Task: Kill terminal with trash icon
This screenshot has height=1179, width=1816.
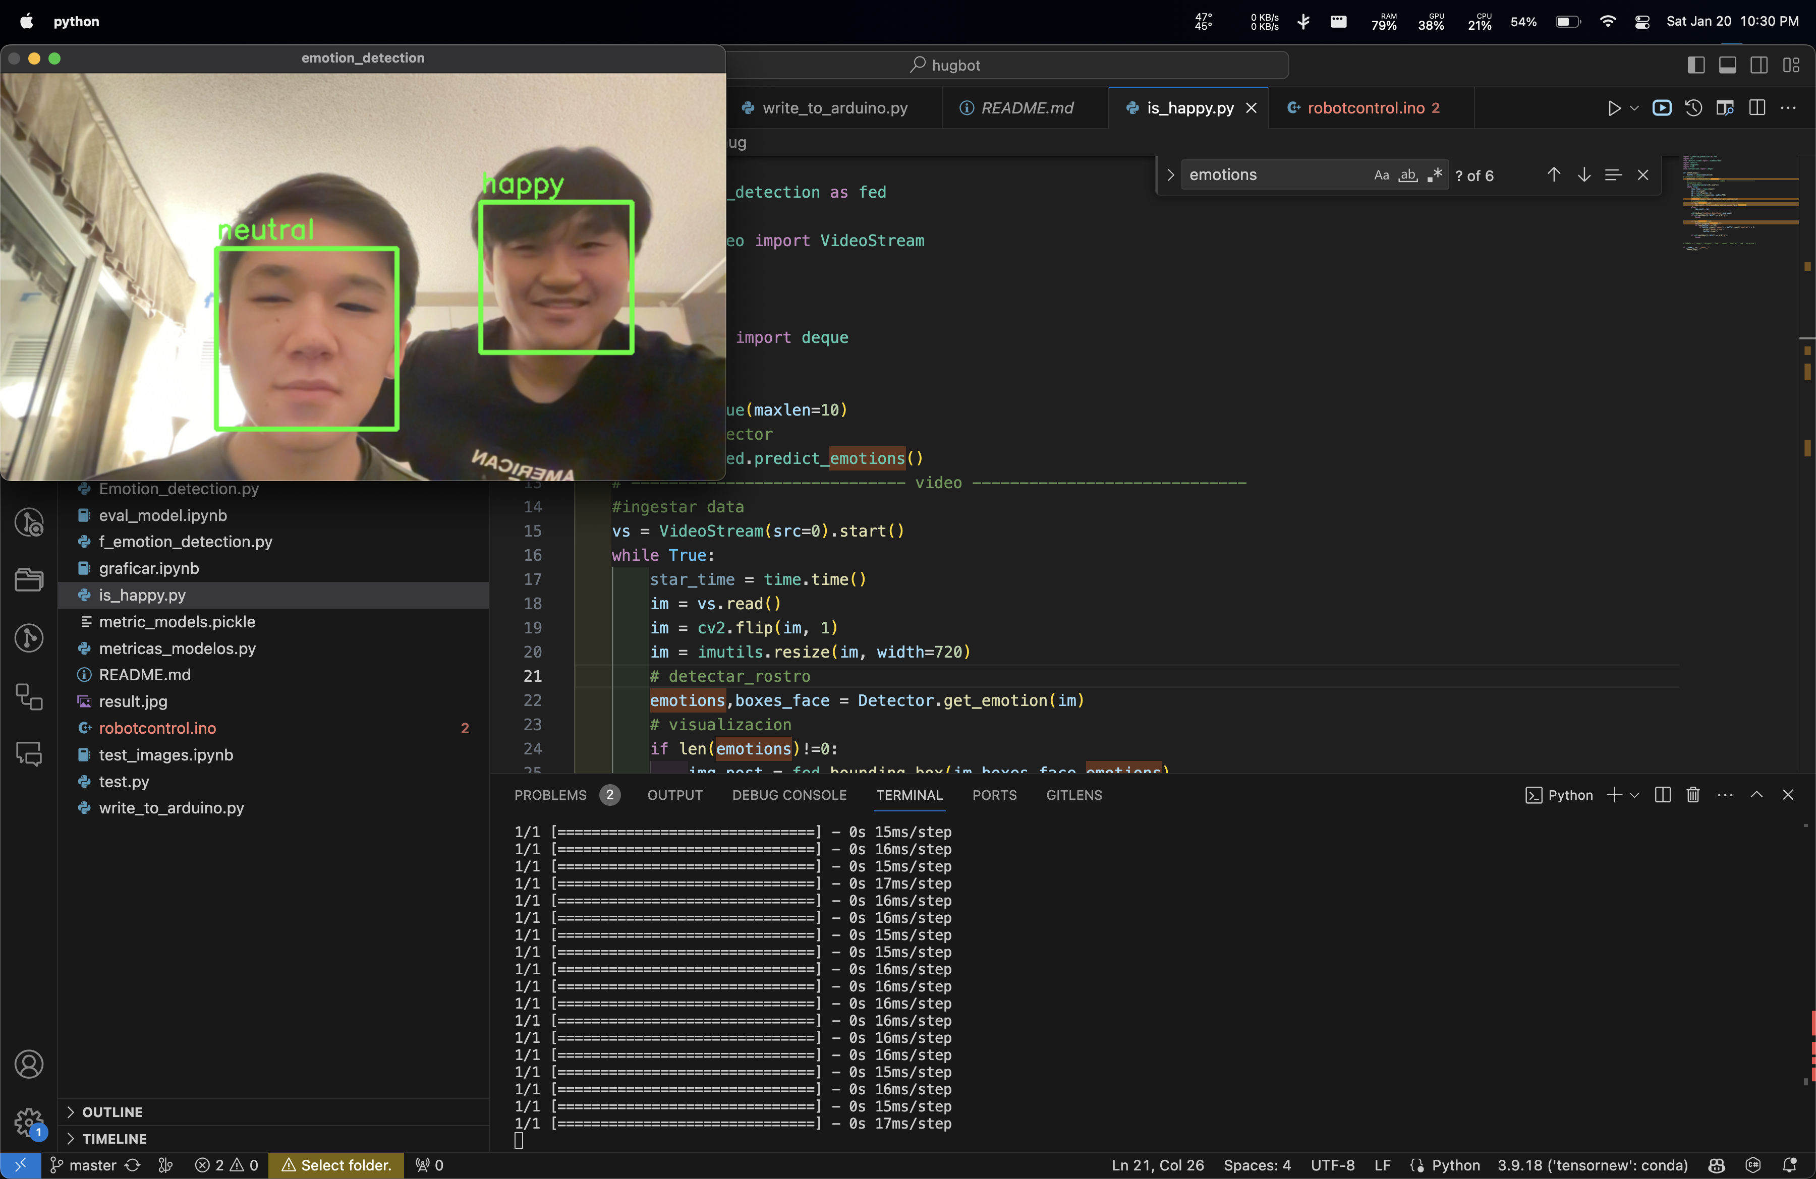Action: coord(1692,795)
